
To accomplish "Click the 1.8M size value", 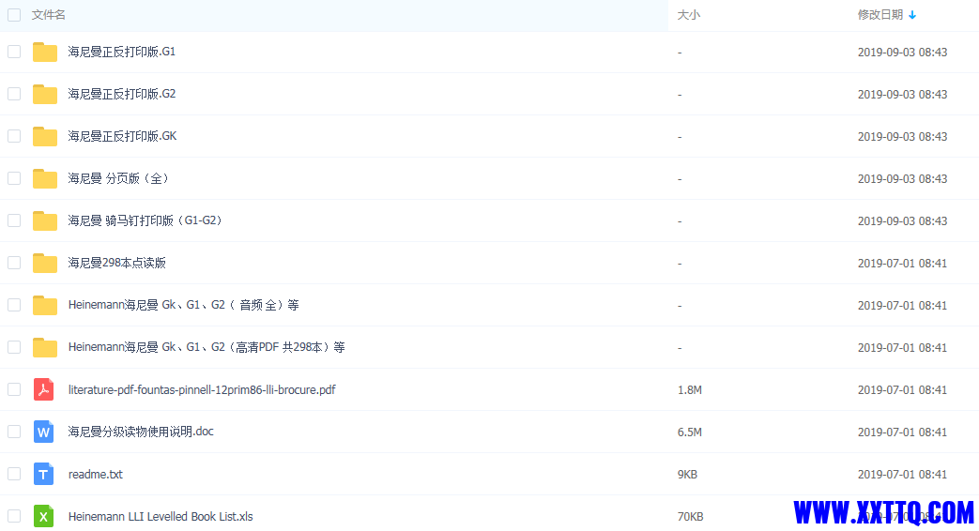I will coord(690,390).
